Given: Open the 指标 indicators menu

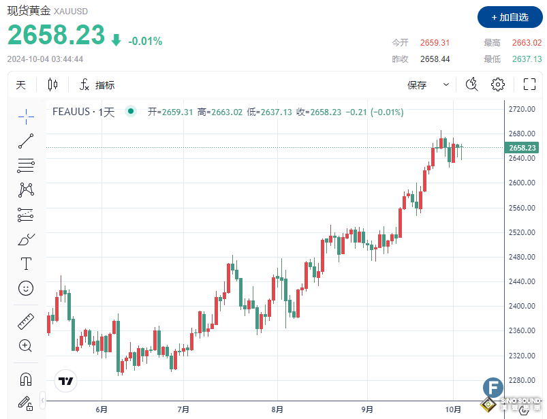Looking at the screenshot, I should [97, 84].
